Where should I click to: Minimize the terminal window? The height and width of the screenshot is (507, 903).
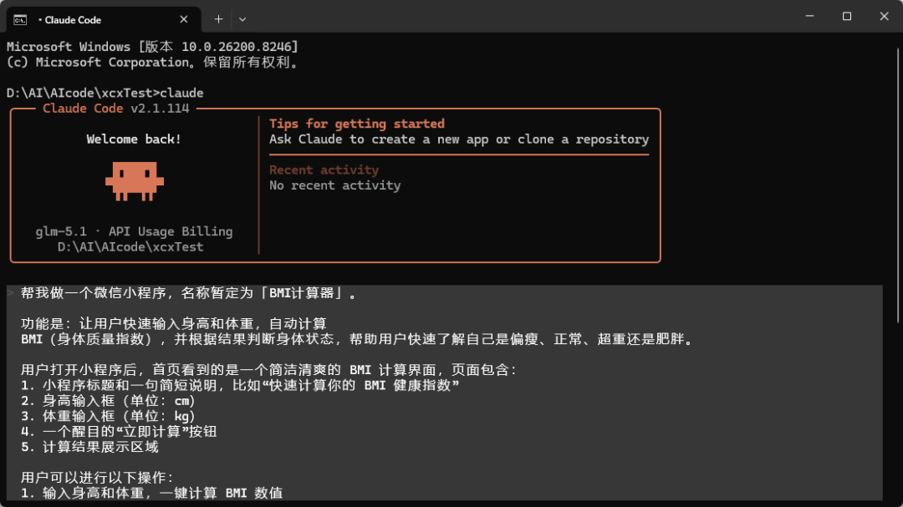point(808,16)
